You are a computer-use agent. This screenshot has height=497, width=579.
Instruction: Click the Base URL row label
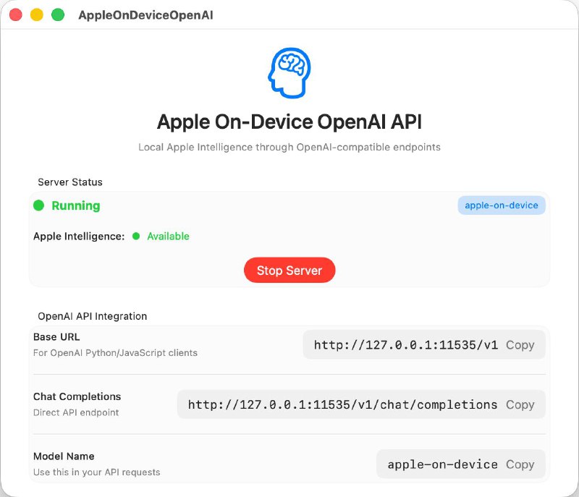tap(56, 336)
